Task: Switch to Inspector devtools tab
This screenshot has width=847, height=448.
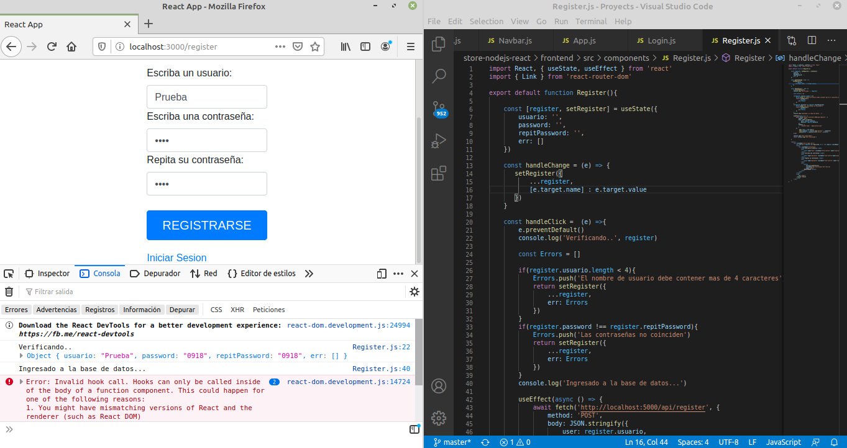Action: 47,274
